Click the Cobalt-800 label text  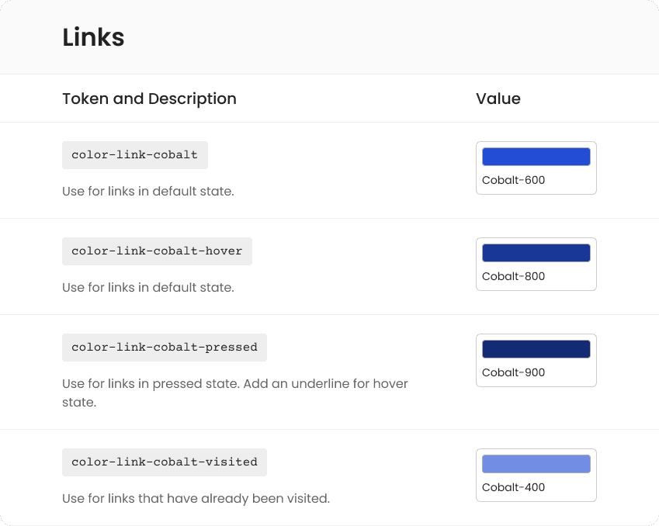(x=513, y=276)
